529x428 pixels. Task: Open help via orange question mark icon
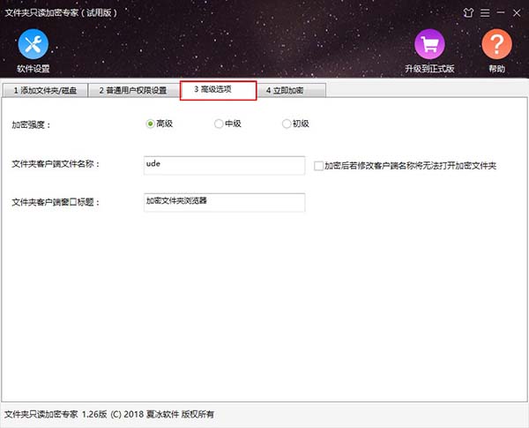[x=496, y=44]
